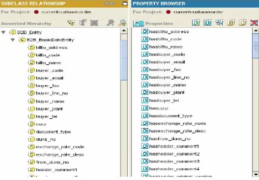Click the first yellow annotation property icon
Viewport: 259px width, 180px height.
231,23
